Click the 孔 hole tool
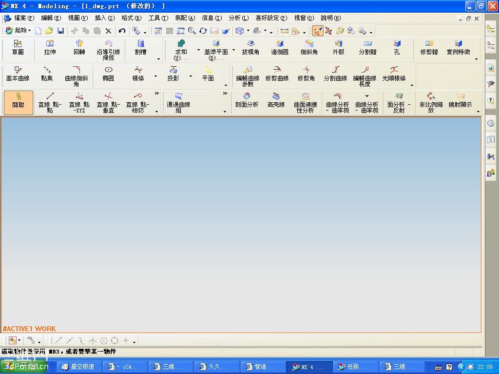Screen dimensions: 499x374 coord(397,48)
